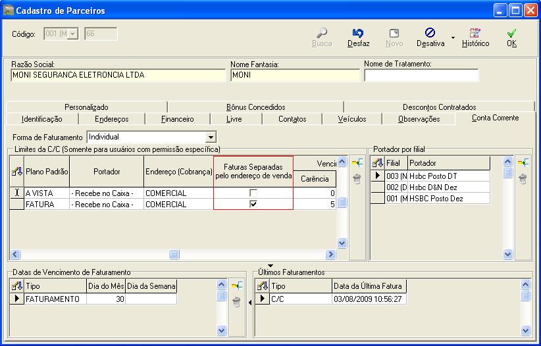Click the Nome Fantasia field
This screenshot has width=541, height=346.
tap(295, 75)
